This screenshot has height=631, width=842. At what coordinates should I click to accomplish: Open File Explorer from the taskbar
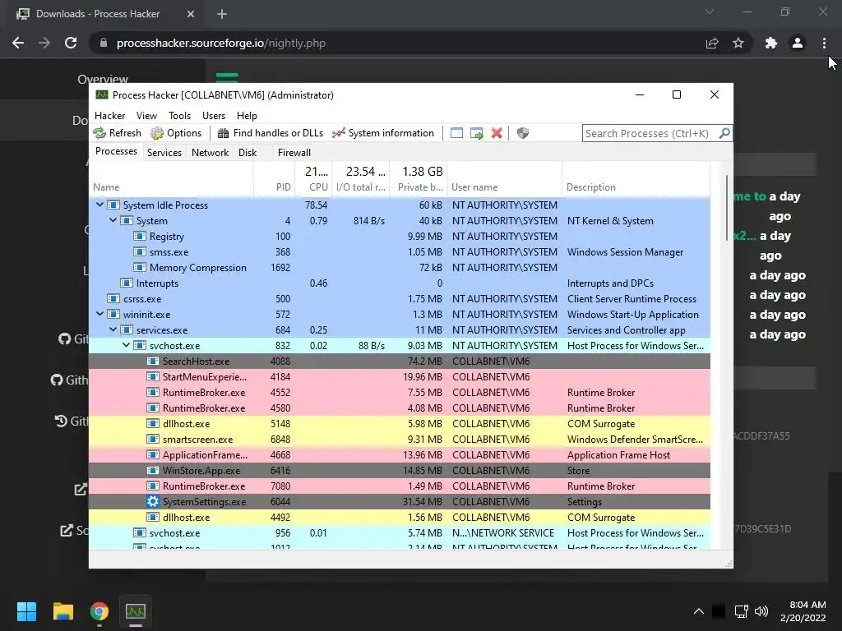[62, 611]
